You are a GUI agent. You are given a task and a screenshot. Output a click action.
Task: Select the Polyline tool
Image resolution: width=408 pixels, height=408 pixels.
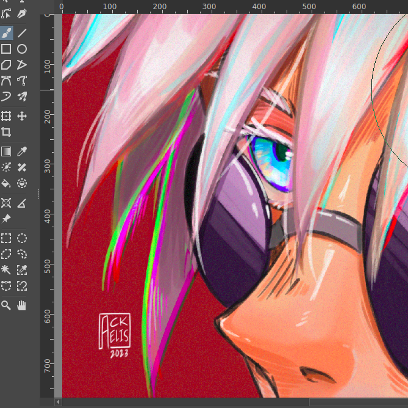22,65
